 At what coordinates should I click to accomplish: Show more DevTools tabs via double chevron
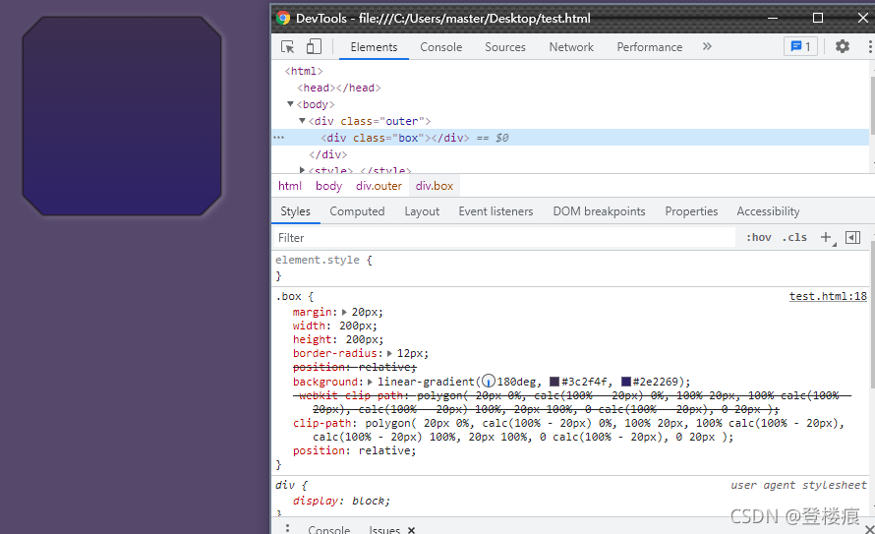point(707,46)
